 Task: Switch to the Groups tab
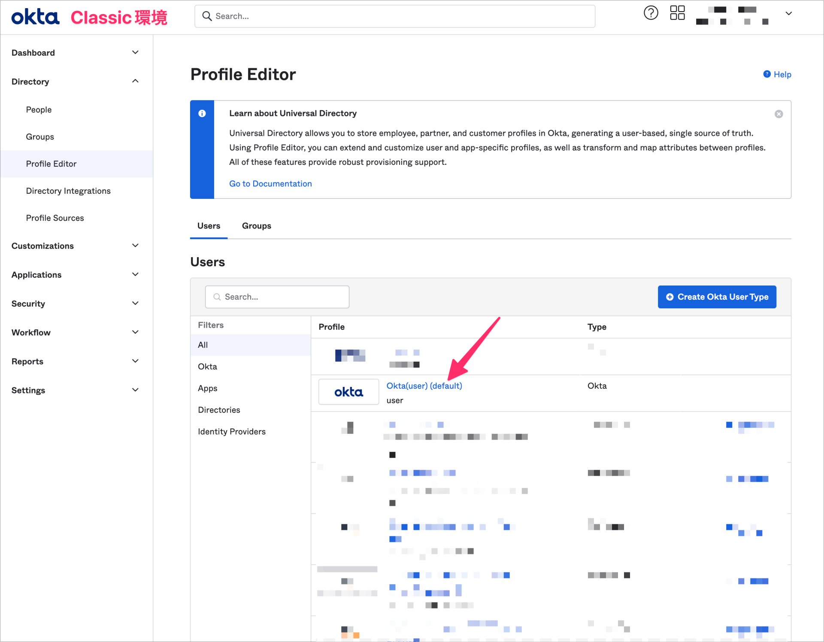point(256,225)
